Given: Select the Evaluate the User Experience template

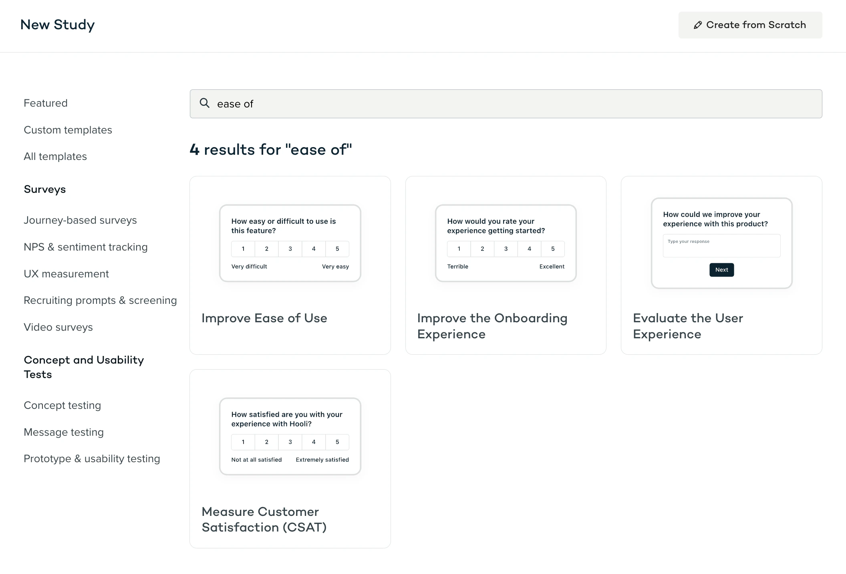Looking at the screenshot, I should (721, 265).
